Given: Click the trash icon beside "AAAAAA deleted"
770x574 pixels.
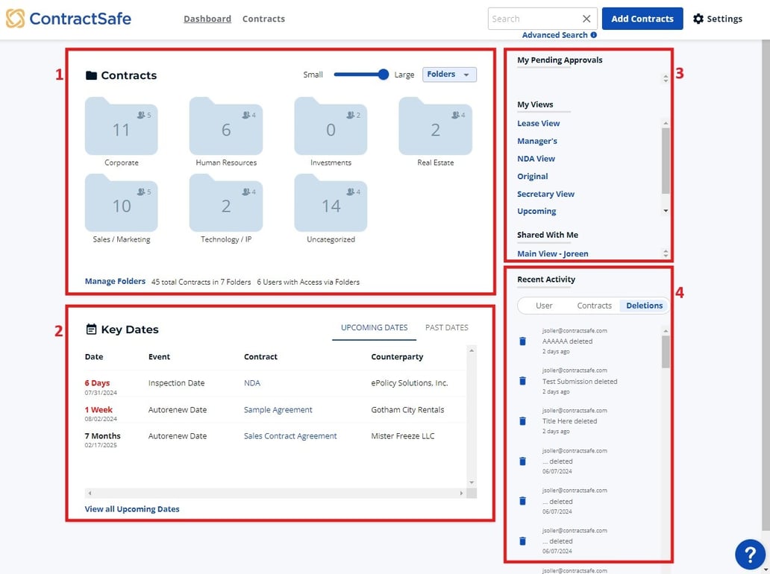Looking at the screenshot, I should [x=522, y=341].
